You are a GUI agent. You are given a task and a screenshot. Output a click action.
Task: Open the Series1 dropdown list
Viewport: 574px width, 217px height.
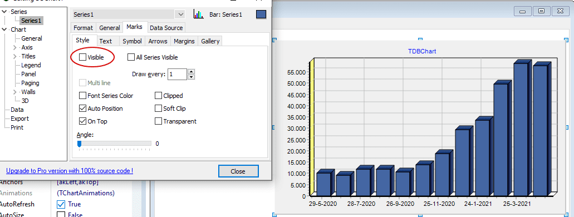[180, 14]
